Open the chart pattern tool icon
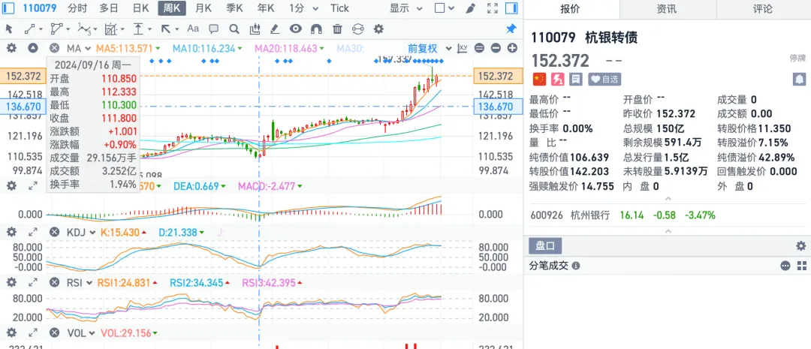The width and height of the screenshot is (811, 349). pos(255,29)
